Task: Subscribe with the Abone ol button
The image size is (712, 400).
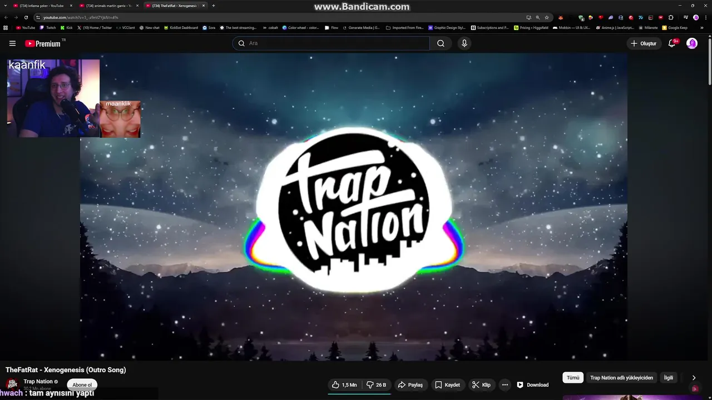Action: click(x=82, y=384)
